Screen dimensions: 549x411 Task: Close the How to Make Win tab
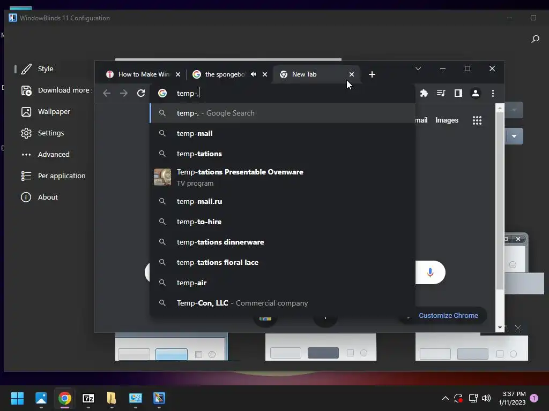pyautogui.click(x=178, y=74)
